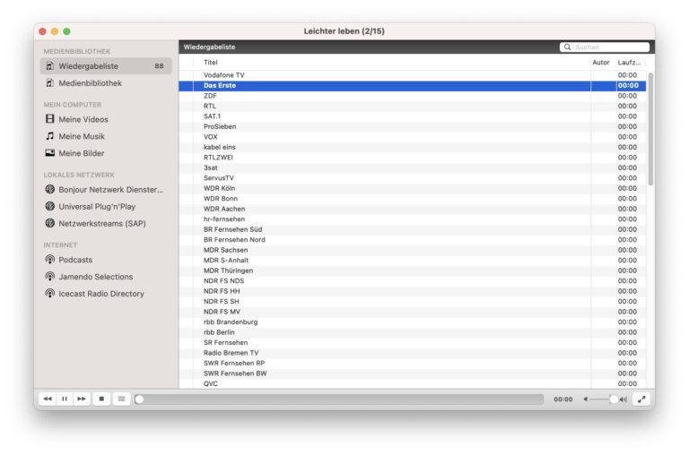Select the MDR Thüringen entry

[412, 270]
